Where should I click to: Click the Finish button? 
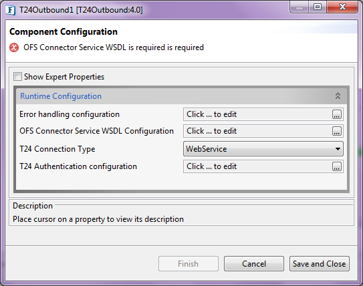pyautogui.click(x=189, y=263)
